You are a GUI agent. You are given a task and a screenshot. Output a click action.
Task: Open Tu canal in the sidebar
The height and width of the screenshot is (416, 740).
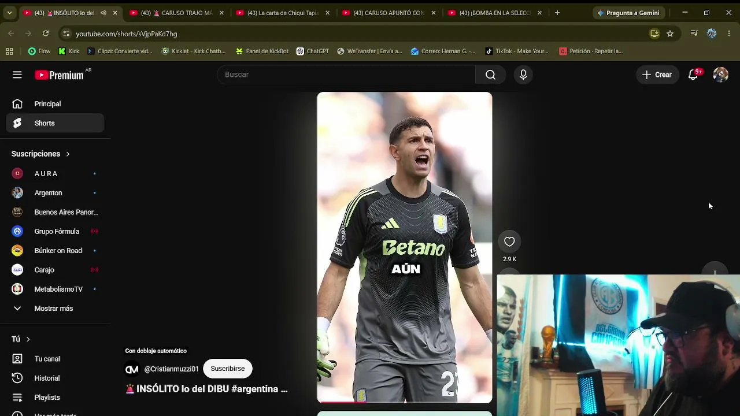(55, 359)
